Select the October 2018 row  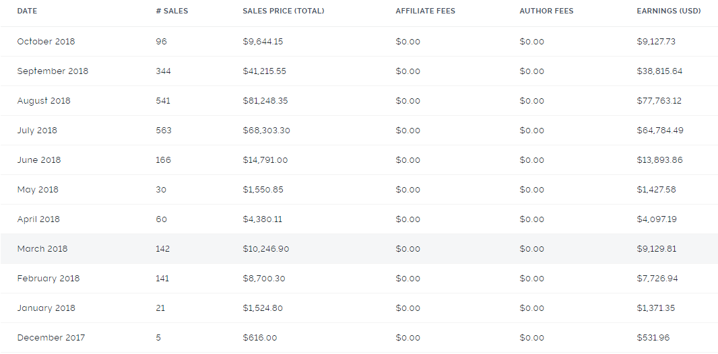click(x=359, y=42)
